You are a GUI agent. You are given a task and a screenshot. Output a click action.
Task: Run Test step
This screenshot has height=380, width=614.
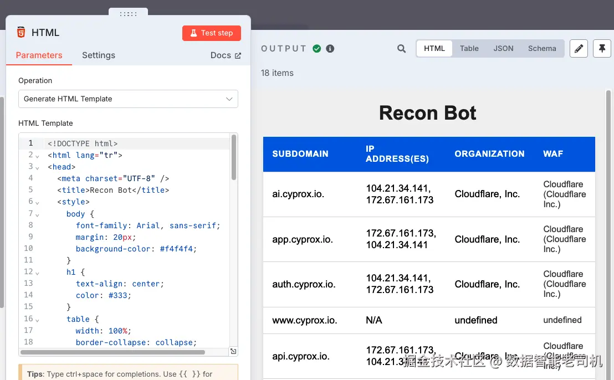[212, 33]
